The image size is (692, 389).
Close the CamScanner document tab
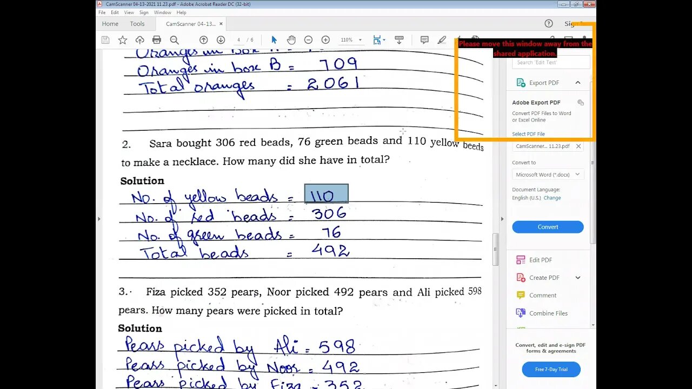point(221,24)
